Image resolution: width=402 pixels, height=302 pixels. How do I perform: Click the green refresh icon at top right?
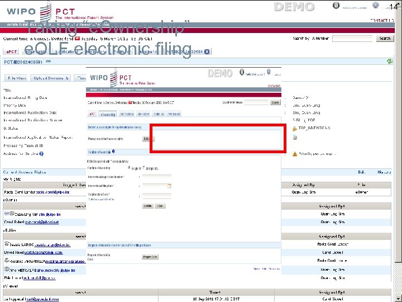[390, 62]
